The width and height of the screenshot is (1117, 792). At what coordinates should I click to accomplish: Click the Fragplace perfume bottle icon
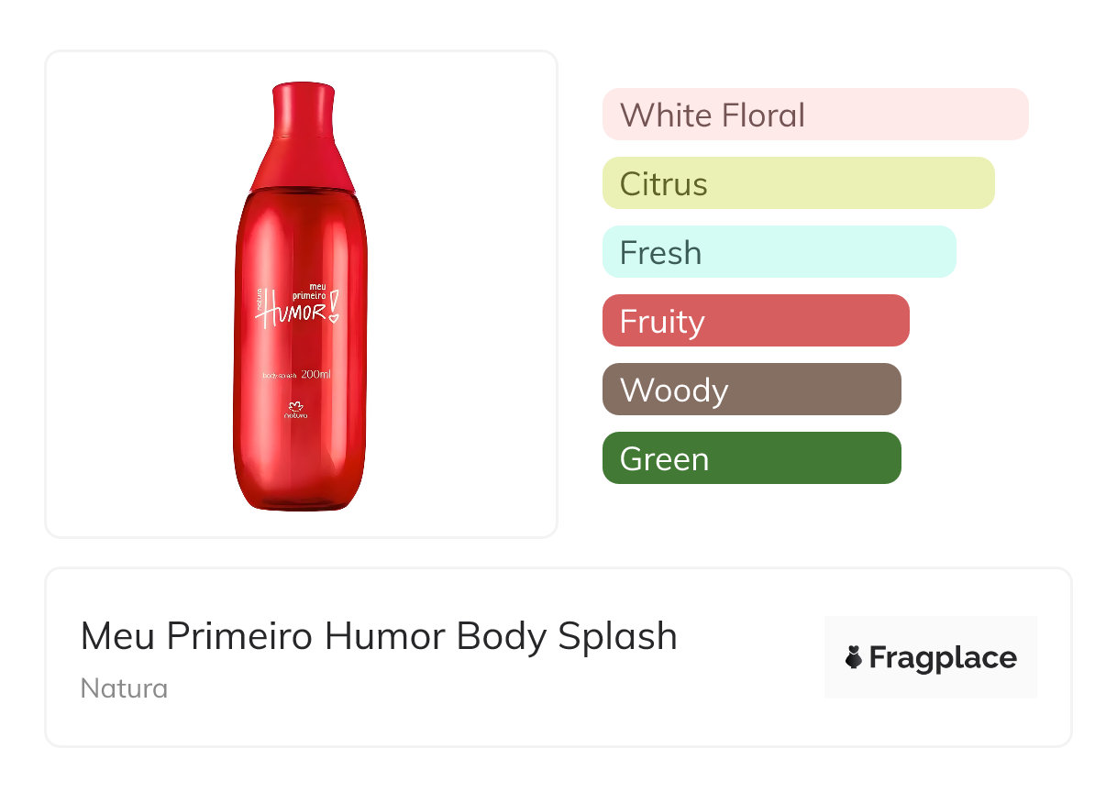(854, 657)
